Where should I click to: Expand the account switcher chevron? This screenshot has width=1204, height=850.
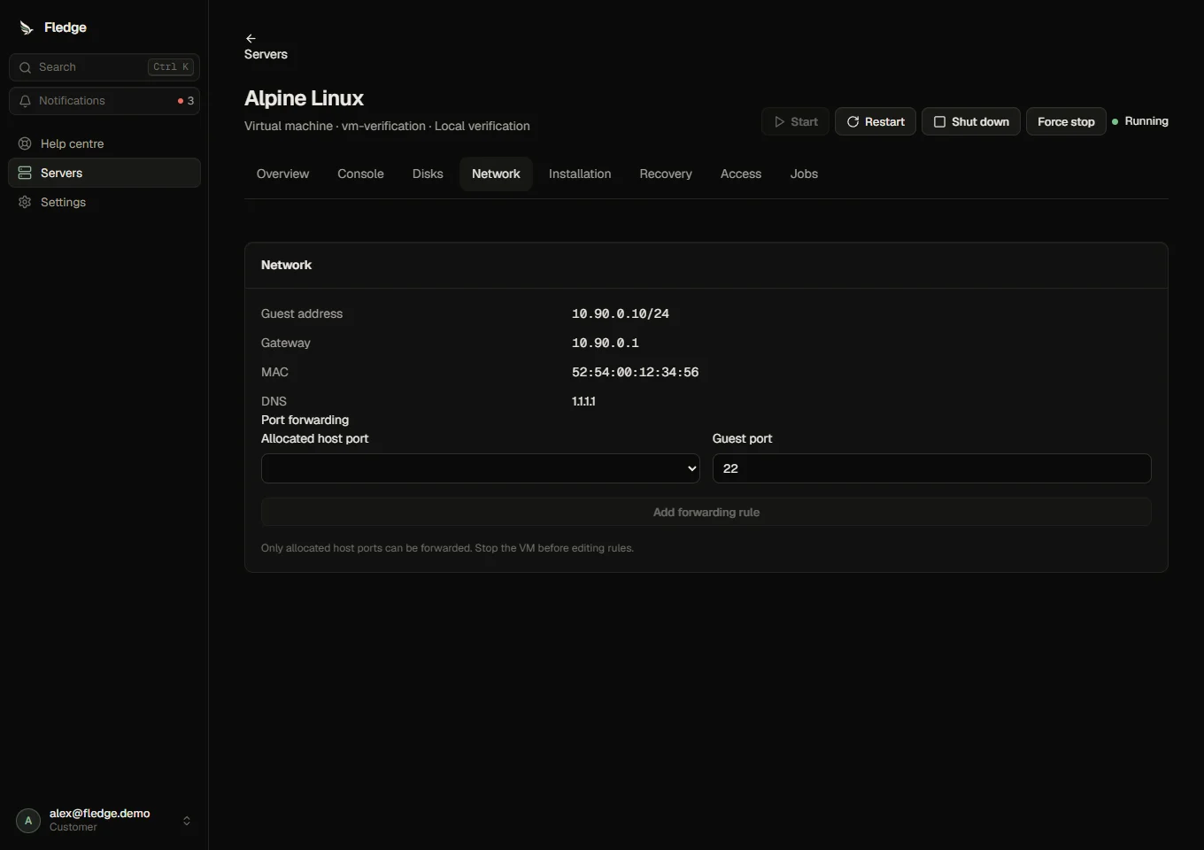tap(187, 821)
